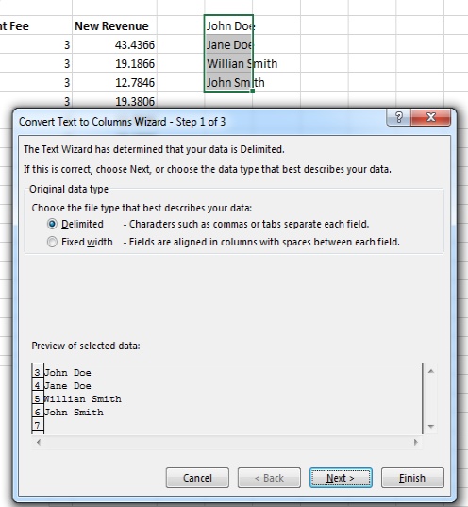This screenshot has width=468, height=507.
Task: Select the cell with value 12.7846
Action: pos(115,82)
